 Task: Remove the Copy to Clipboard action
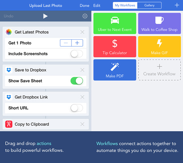[82, 124]
